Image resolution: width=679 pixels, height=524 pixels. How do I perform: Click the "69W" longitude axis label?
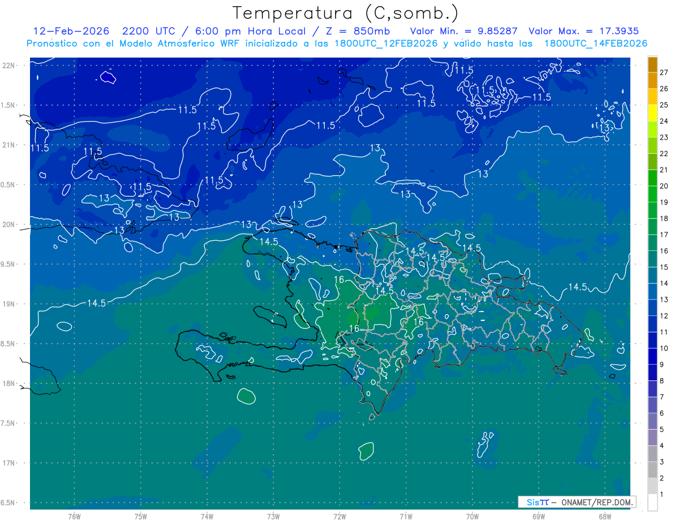click(x=539, y=517)
